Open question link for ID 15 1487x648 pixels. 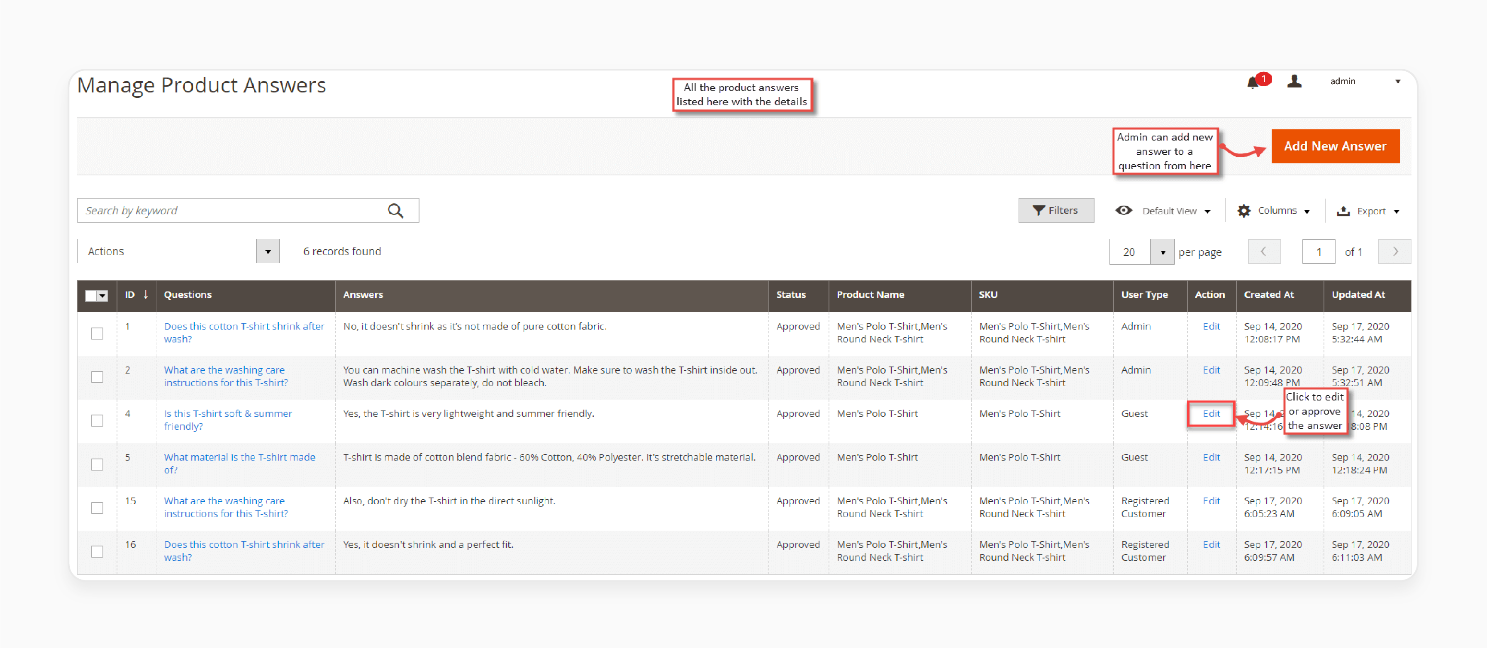tap(226, 508)
